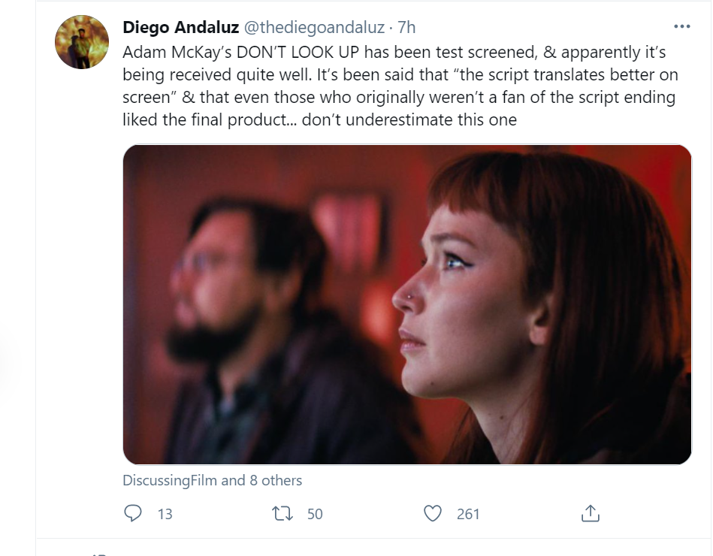The height and width of the screenshot is (556, 713).
Task: Click the 13 replies count
Action: click(165, 514)
